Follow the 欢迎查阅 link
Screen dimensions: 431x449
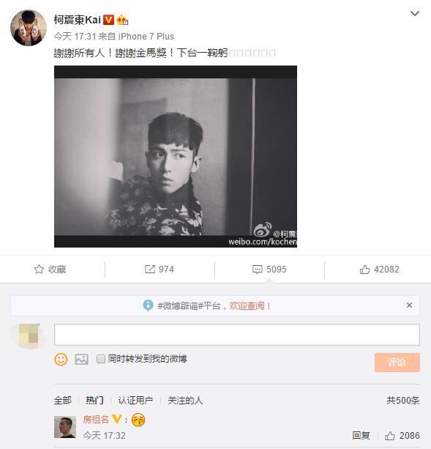point(250,306)
